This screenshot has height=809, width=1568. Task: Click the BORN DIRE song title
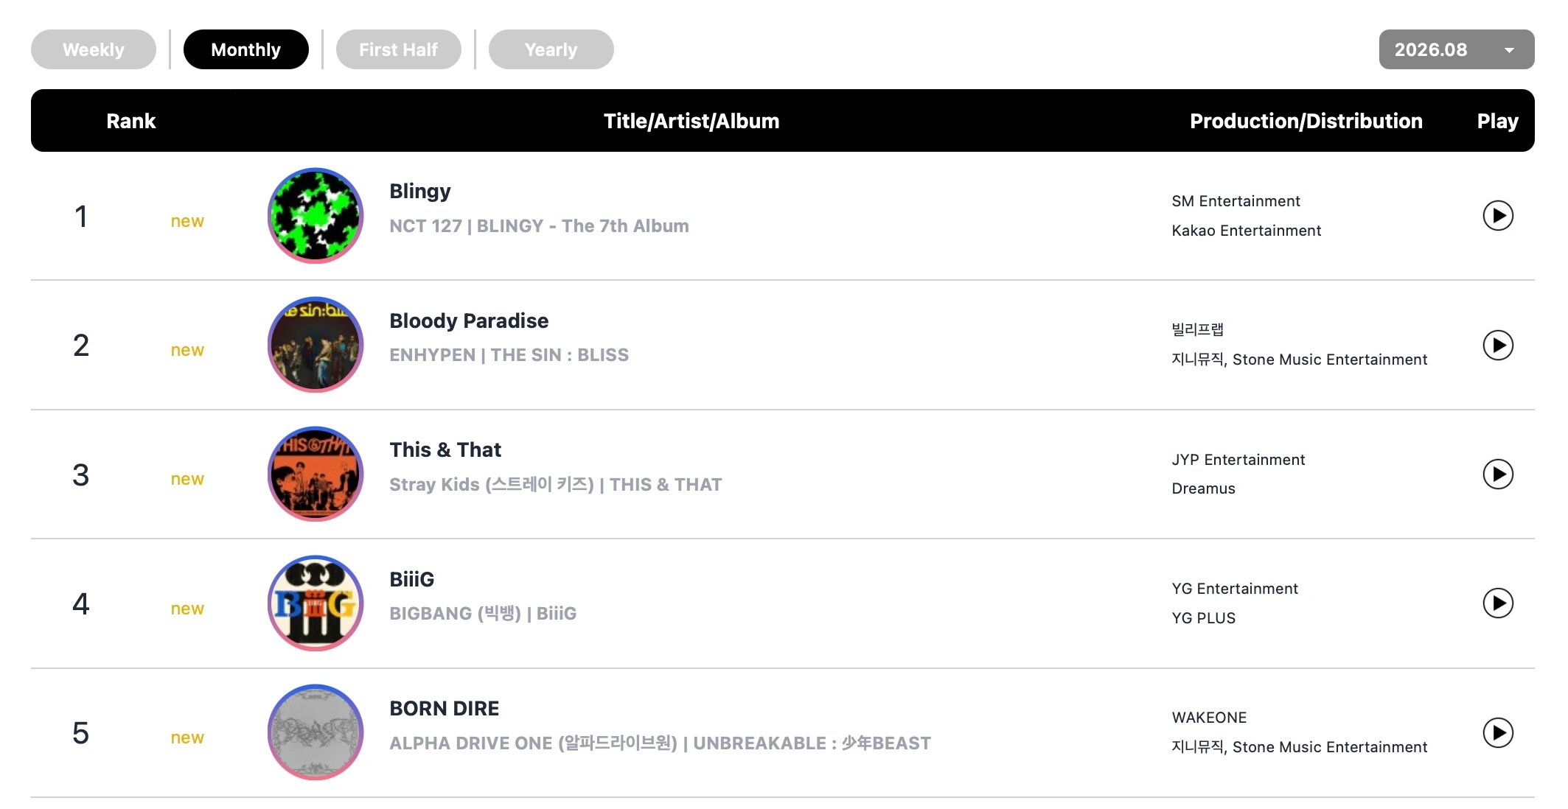(x=444, y=708)
